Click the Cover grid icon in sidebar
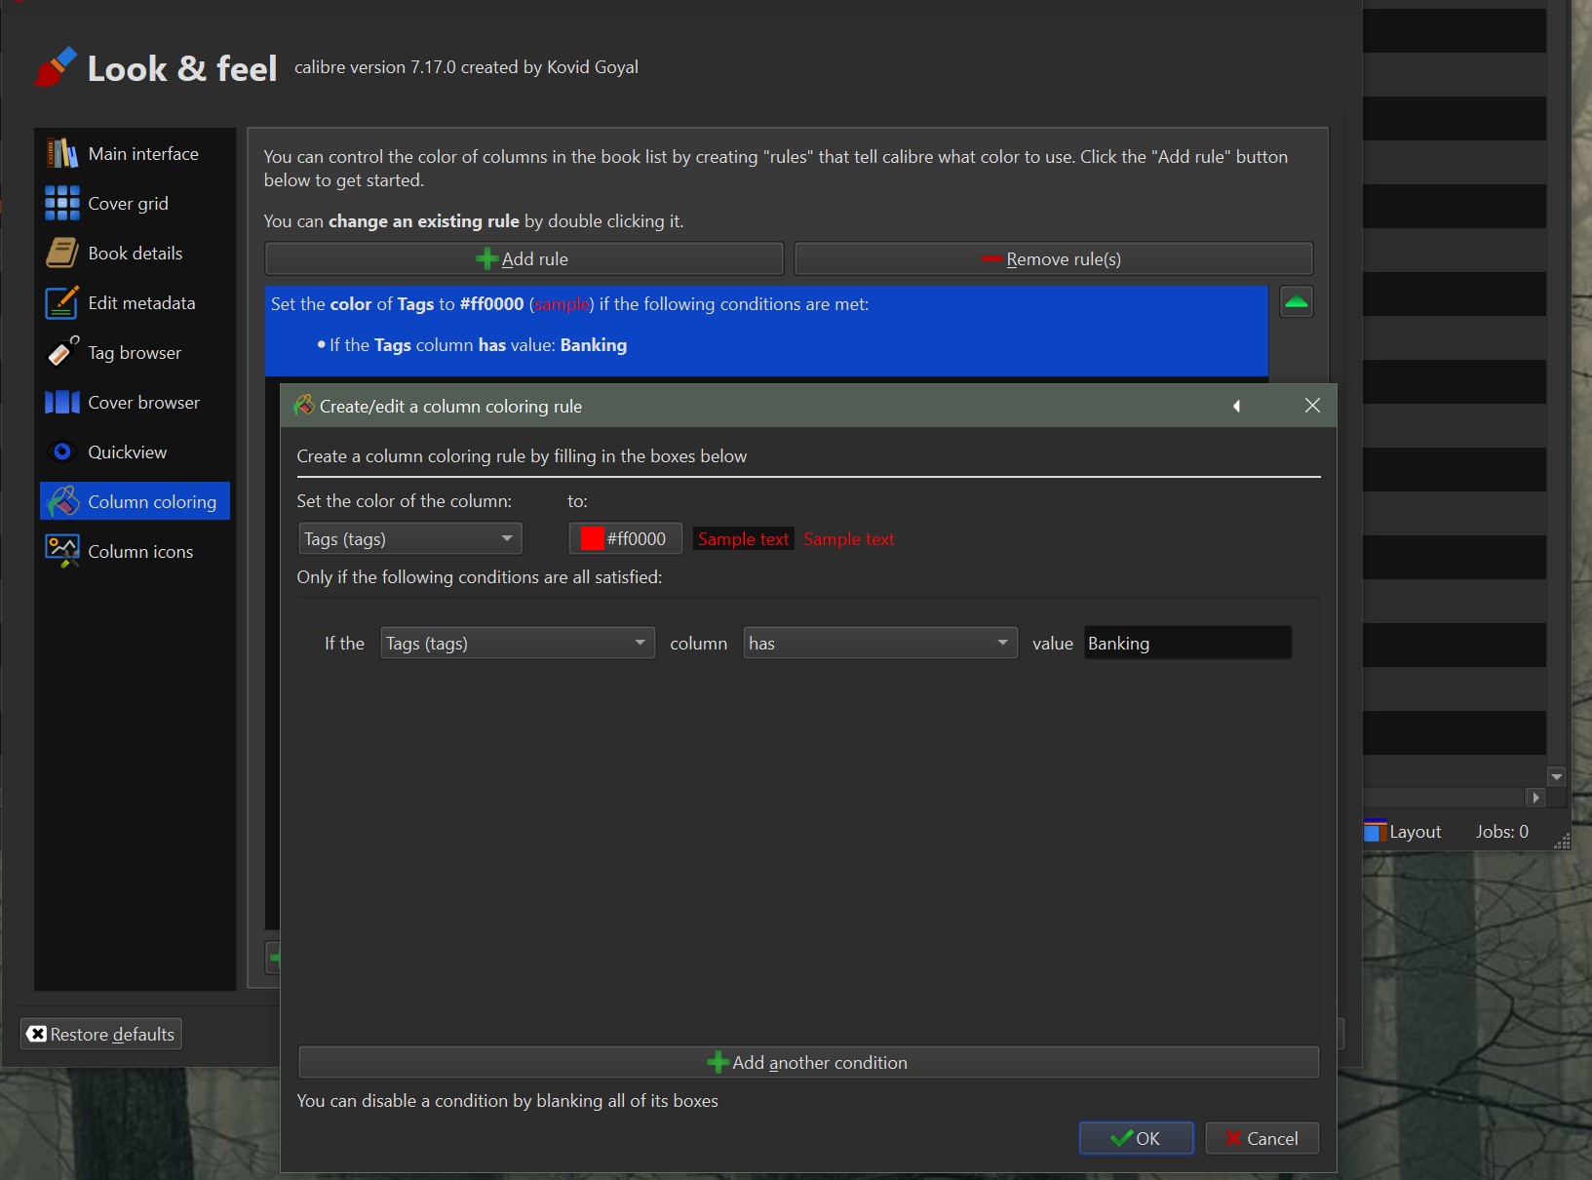Screen dimensions: 1592x1180 [x=62, y=204]
